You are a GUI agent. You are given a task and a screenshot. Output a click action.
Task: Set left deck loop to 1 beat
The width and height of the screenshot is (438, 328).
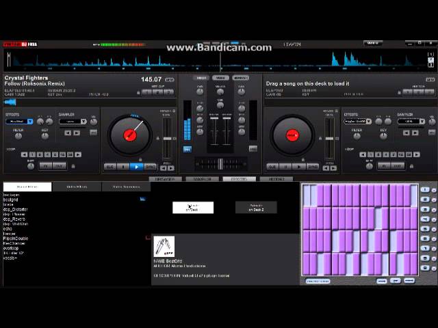tap(32, 154)
